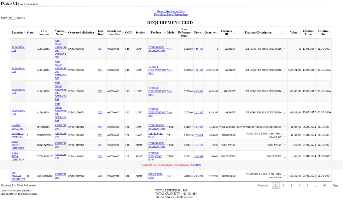343x200 pixels.
Task: Go to page 2 of results
Action: coord(283,186)
